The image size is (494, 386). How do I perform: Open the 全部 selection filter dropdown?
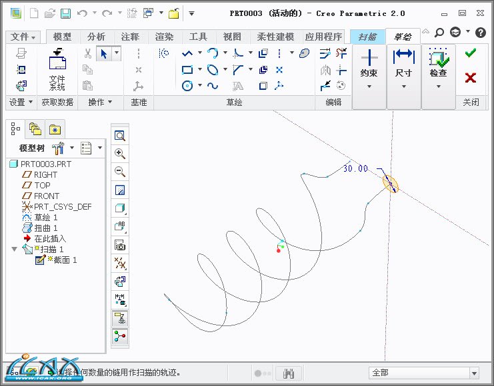[x=424, y=373]
